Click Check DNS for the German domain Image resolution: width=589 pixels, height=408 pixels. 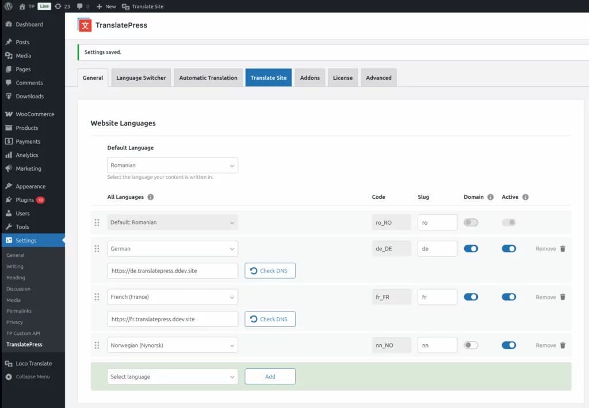click(x=270, y=271)
